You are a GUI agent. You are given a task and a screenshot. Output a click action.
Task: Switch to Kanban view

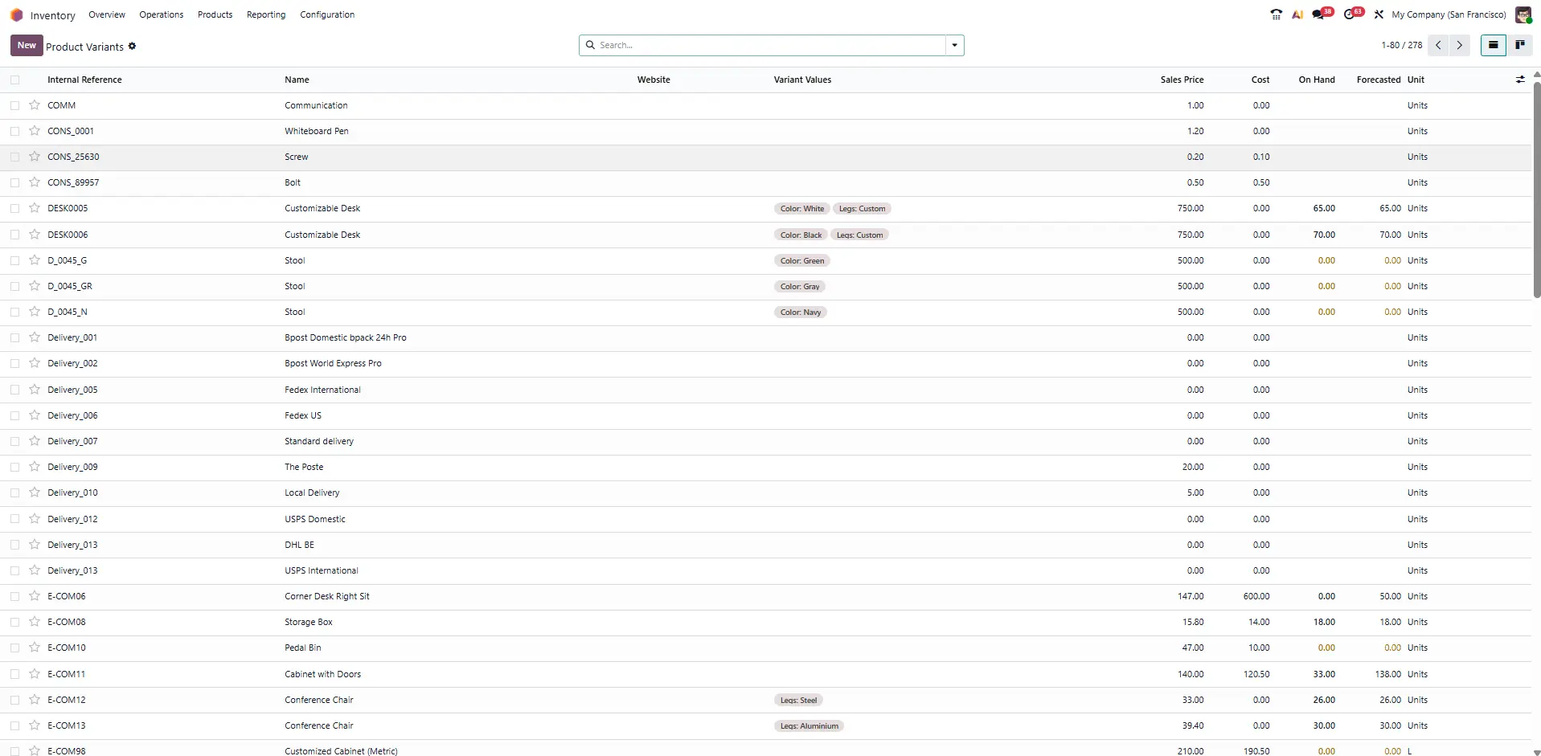coord(1520,45)
